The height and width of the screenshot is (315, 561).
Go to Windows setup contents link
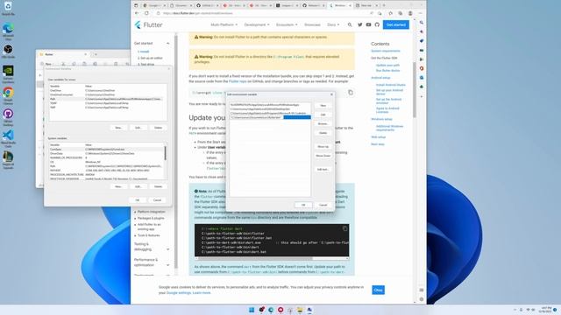[382, 119]
